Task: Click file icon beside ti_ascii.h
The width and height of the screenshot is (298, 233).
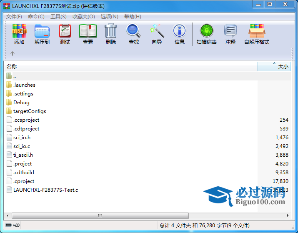Action: tap(9, 155)
